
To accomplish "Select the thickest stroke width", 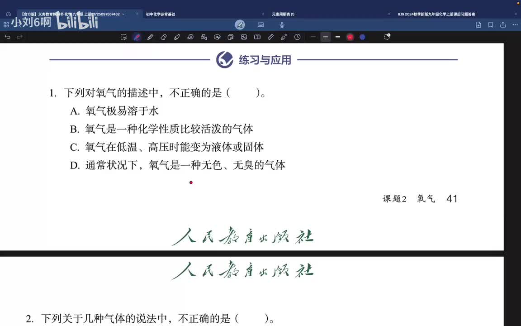I will click(x=337, y=37).
